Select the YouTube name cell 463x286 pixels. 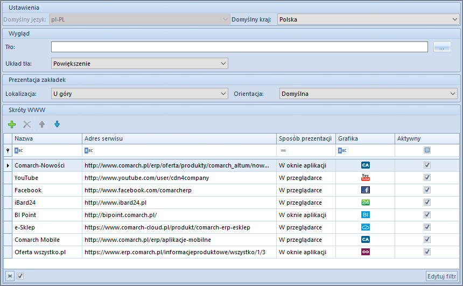[47, 178]
